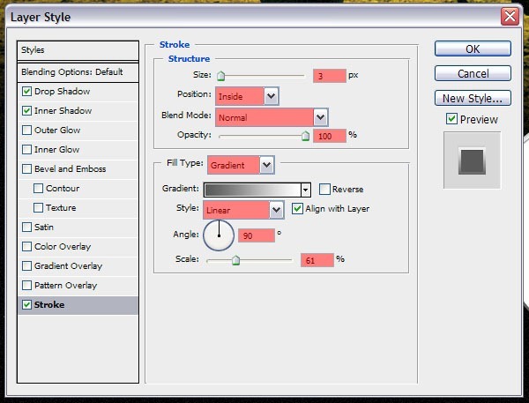This screenshot has width=529, height=403.
Task: Click the stroke Size input field
Action: [x=329, y=77]
